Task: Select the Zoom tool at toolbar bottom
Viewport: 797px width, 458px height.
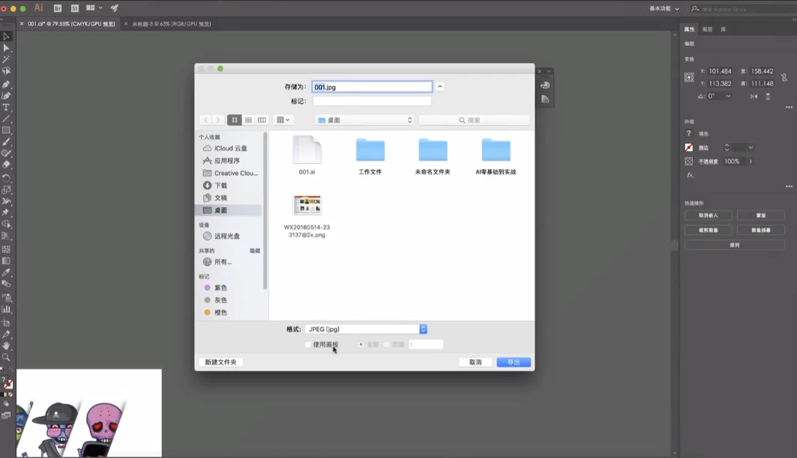Action: point(7,358)
